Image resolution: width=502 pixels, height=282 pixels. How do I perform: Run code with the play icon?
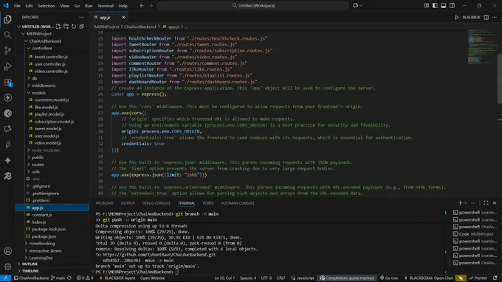(456, 17)
